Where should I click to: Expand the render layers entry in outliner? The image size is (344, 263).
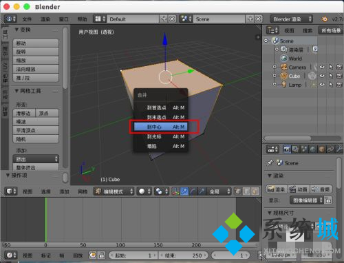point(277,49)
